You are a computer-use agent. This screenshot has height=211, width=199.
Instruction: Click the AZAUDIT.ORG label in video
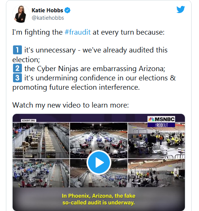pyautogui.click(x=29, y=121)
